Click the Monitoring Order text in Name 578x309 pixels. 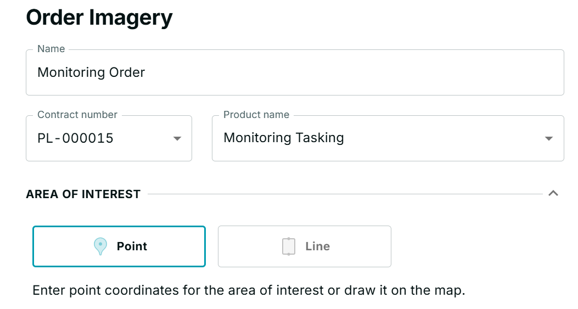(91, 72)
